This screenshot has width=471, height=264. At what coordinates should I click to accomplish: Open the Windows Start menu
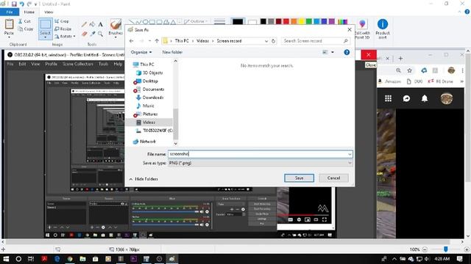click(6, 259)
